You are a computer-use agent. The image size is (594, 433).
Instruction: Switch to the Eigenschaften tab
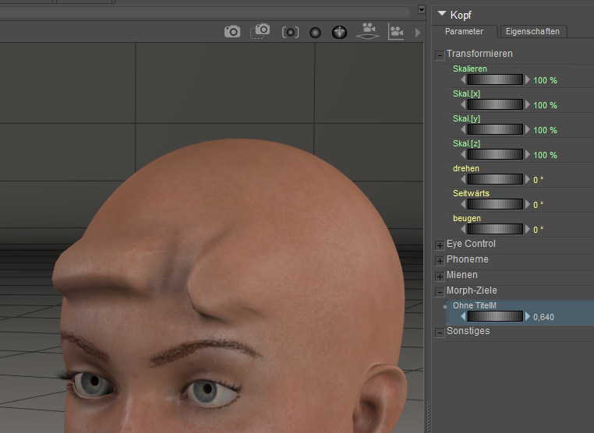(533, 31)
